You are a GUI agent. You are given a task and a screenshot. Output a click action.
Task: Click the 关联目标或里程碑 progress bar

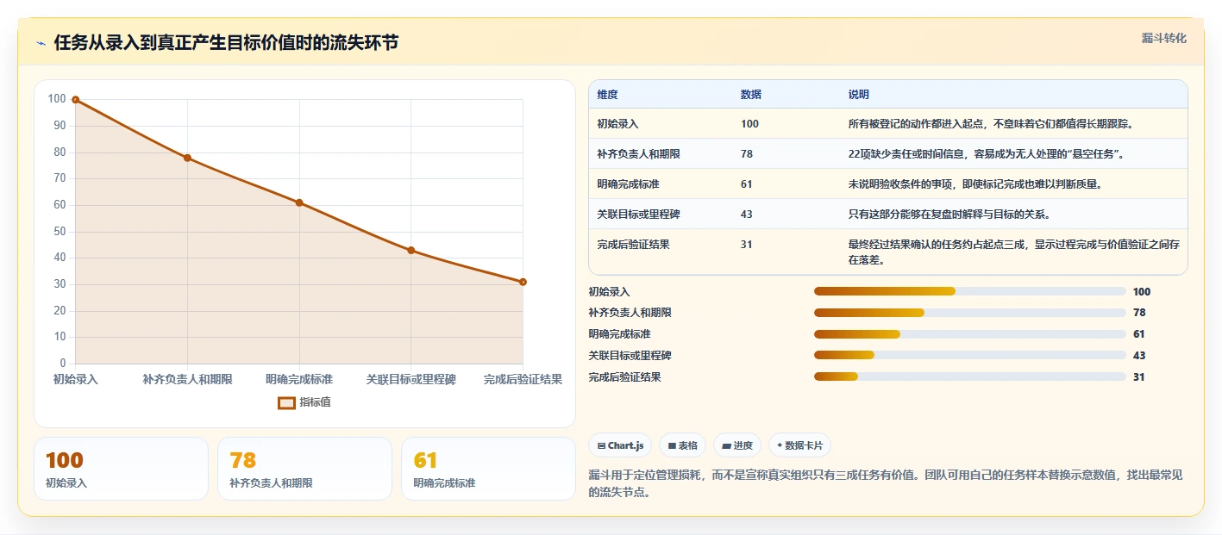[x=970, y=355]
